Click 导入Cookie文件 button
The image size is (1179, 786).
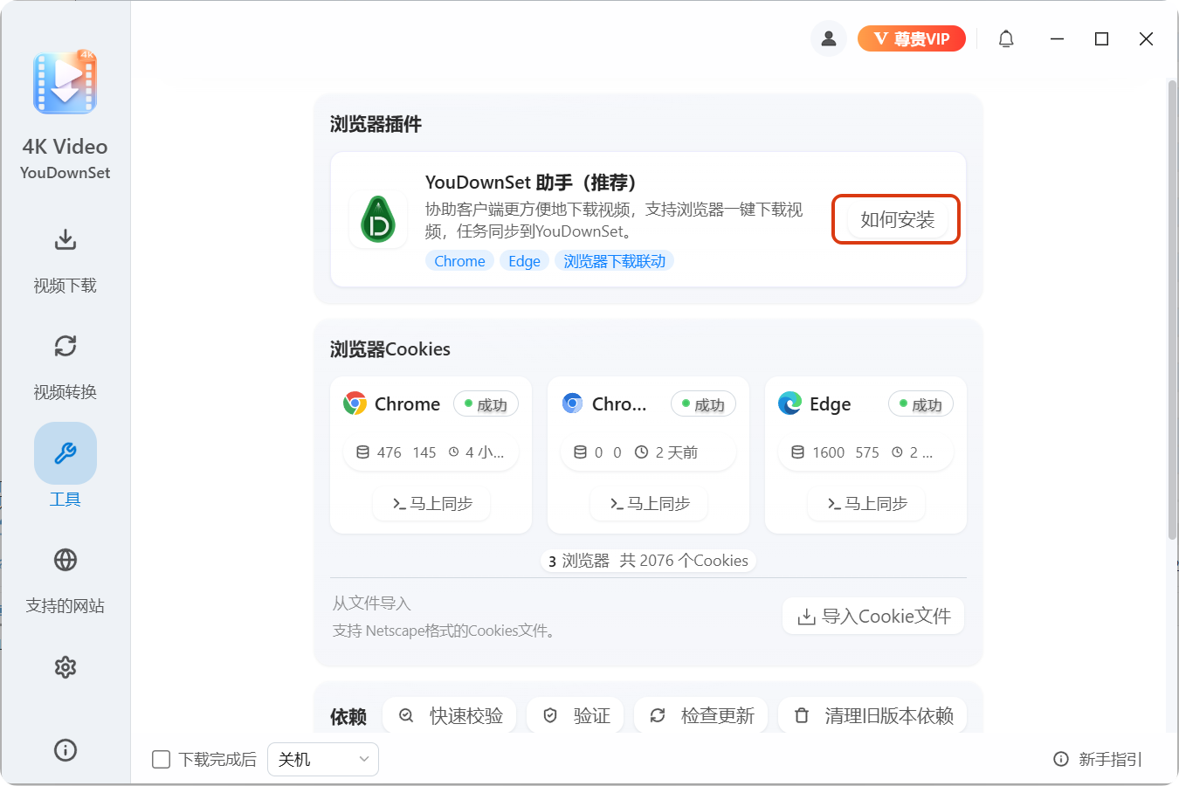(872, 616)
